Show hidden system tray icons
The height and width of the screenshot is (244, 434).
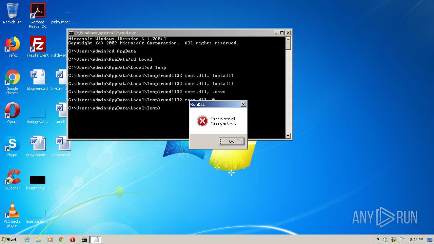tap(378, 239)
